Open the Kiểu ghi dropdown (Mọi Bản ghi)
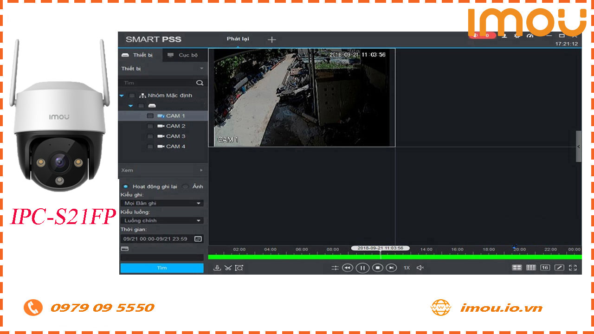The width and height of the screenshot is (594, 334). point(162,203)
